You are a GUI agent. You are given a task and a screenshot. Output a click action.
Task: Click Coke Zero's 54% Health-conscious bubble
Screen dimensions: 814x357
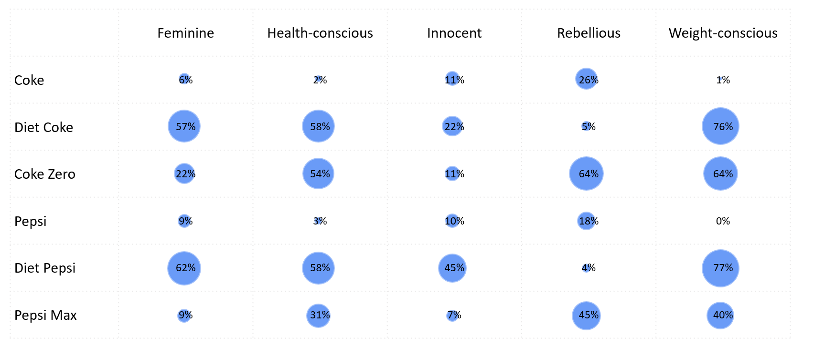(318, 173)
